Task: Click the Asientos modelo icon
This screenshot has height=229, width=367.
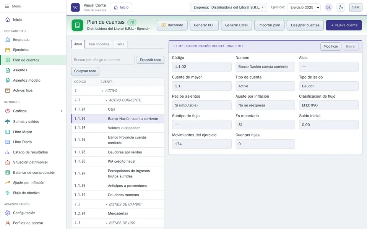Action: pos(8,81)
